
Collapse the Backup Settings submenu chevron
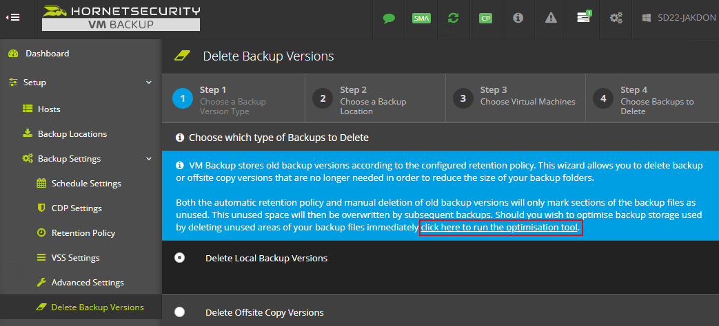pos(149,159)
